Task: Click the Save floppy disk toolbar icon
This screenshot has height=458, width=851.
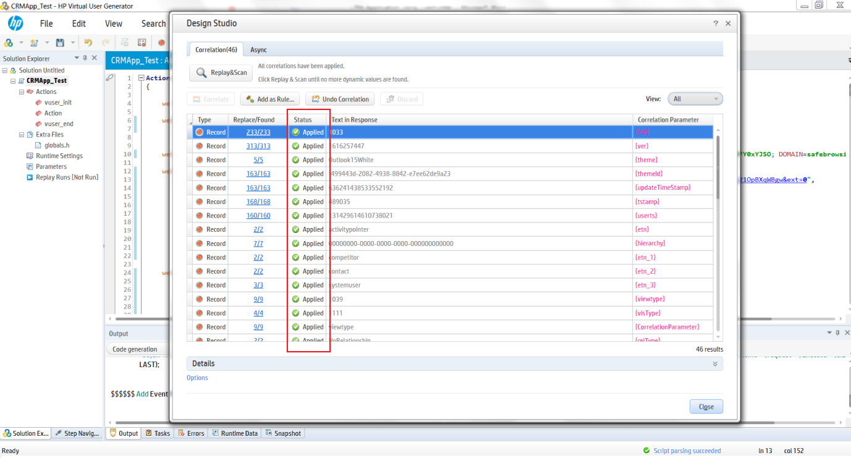Action: [x=60, y=43]
